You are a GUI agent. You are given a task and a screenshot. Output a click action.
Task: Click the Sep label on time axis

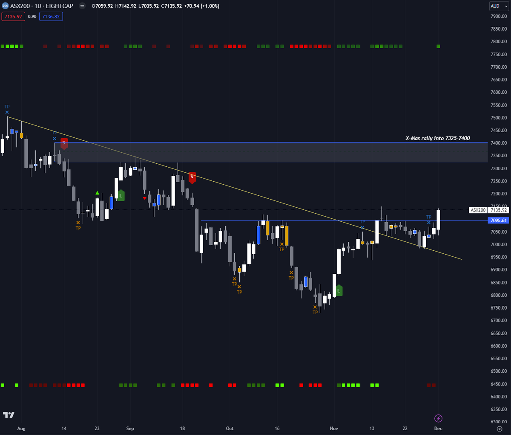[130, 429]
